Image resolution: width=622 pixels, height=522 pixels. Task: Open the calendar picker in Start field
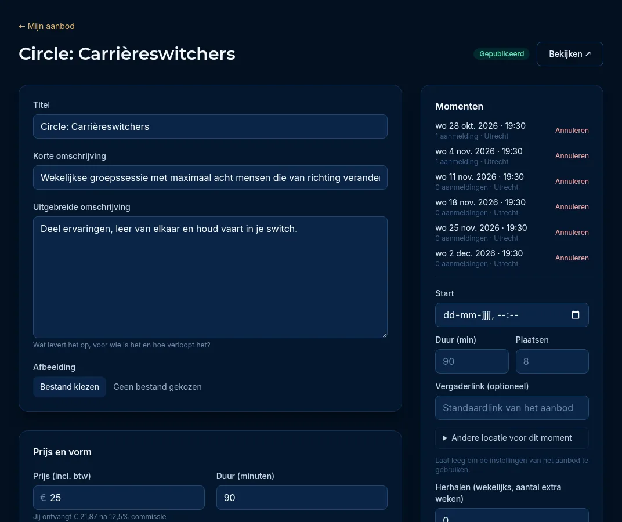(x=575, y=315)
